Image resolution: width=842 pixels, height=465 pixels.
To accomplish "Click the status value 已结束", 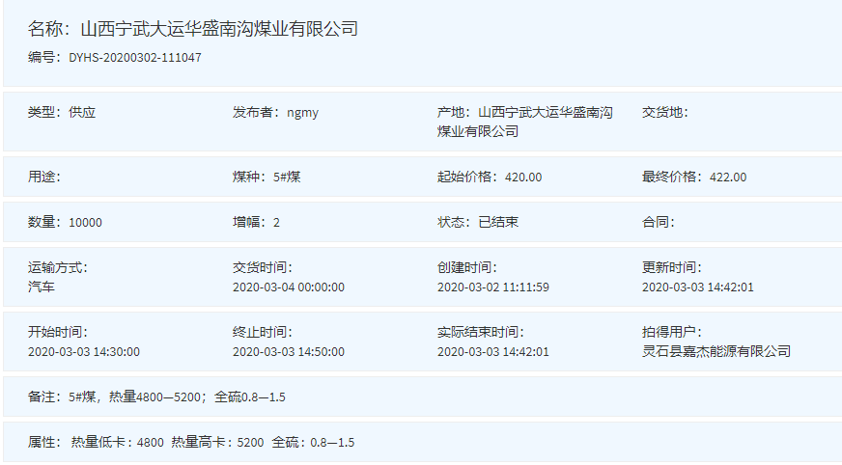I will pyautogui.click(x=498, y=222).
